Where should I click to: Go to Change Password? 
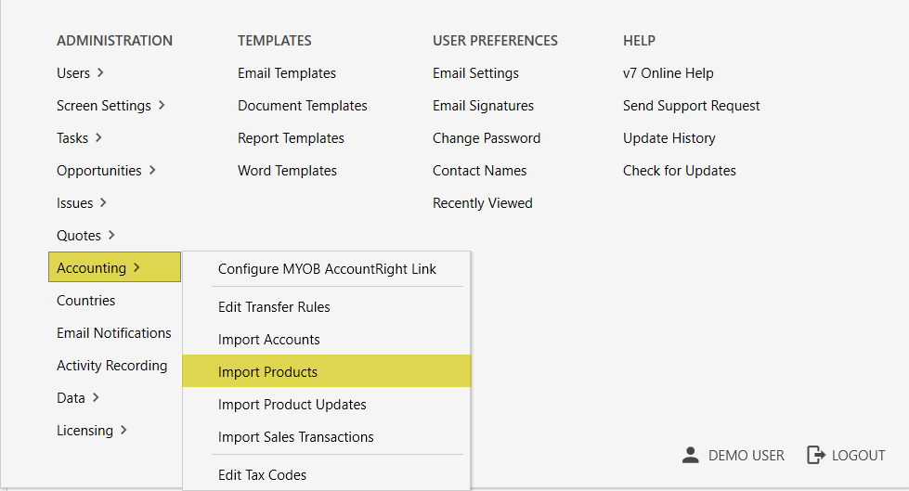[x=487, y=138]
